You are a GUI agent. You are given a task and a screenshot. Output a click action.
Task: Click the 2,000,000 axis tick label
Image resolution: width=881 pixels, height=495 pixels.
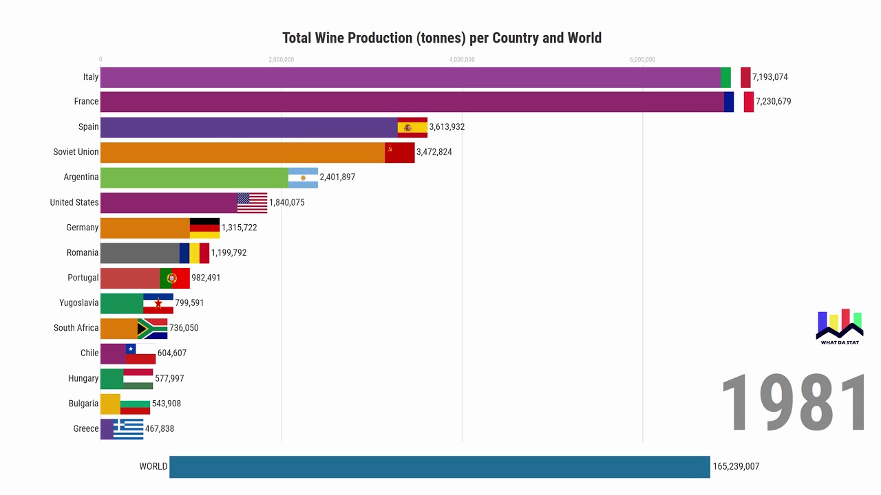tap(281, 60)
